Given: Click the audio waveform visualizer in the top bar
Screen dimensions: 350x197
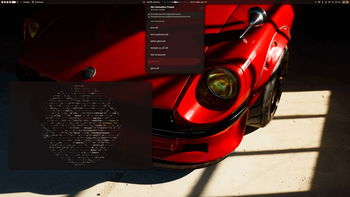Looking at the screenshot, I should tap(175, 2).
